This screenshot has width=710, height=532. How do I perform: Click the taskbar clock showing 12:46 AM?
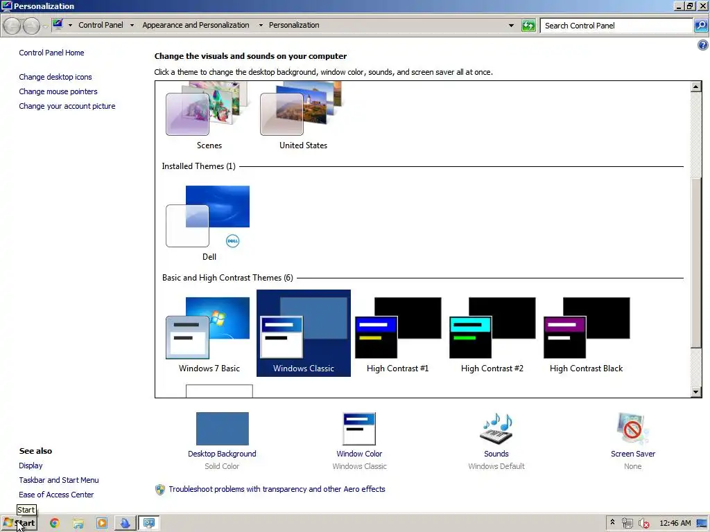pos(675,523)
